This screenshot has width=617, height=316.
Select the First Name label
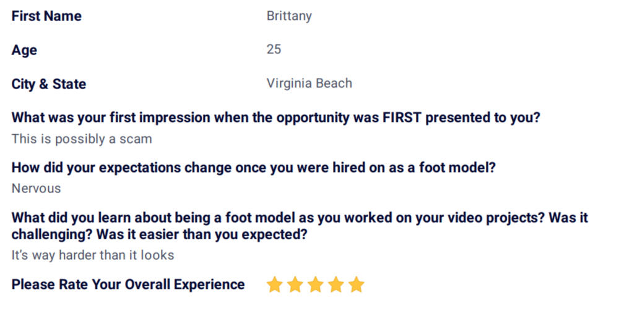coord(46,16)
